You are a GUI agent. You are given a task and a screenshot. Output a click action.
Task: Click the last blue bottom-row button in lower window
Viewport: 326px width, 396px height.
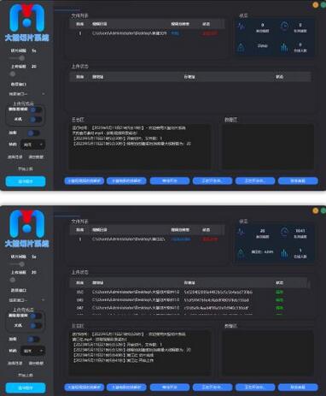click(298, 387)
